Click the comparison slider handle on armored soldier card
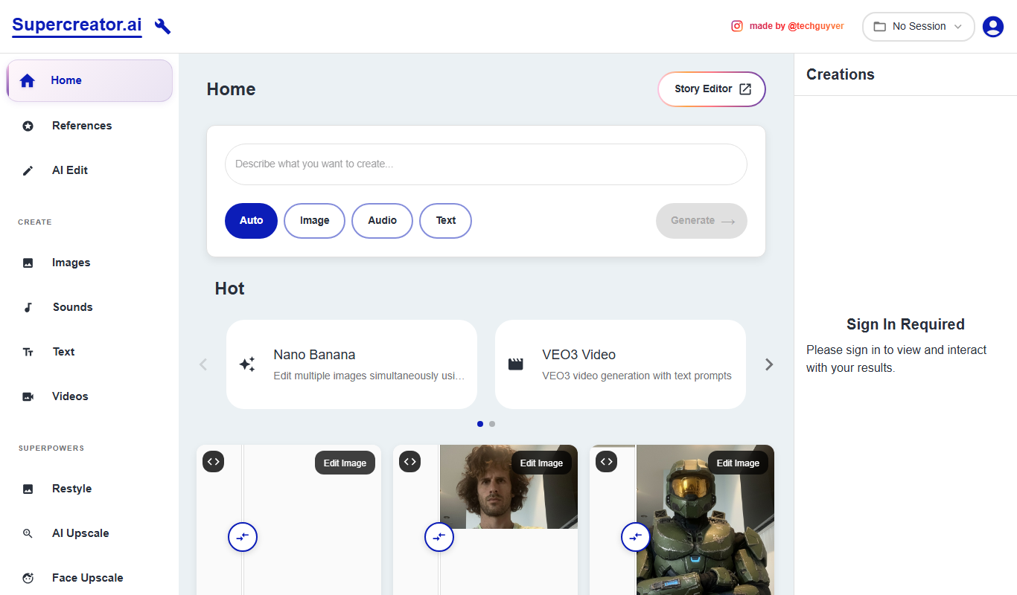Screen dimensions: 1017x595 pos(635,536)
